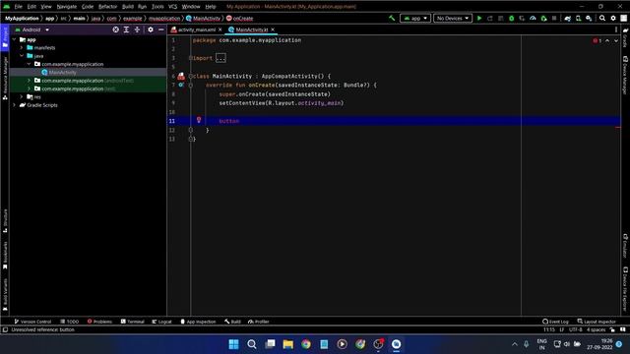Open the app run configuration dropdown
The image size is (630, 354).
tap(415, 18)
